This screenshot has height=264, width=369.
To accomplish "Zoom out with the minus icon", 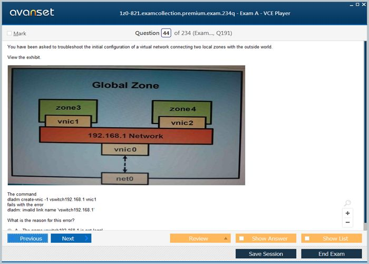I will click(347, 223).
